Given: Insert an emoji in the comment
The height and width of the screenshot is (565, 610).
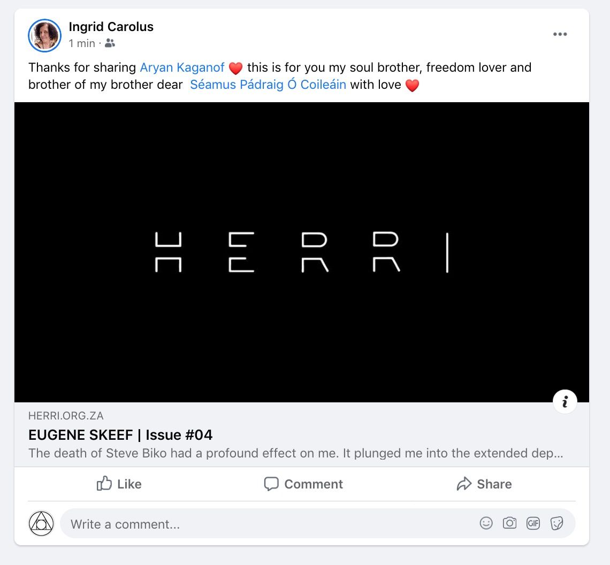Looking at the screenshot, I should coord(486,523).
